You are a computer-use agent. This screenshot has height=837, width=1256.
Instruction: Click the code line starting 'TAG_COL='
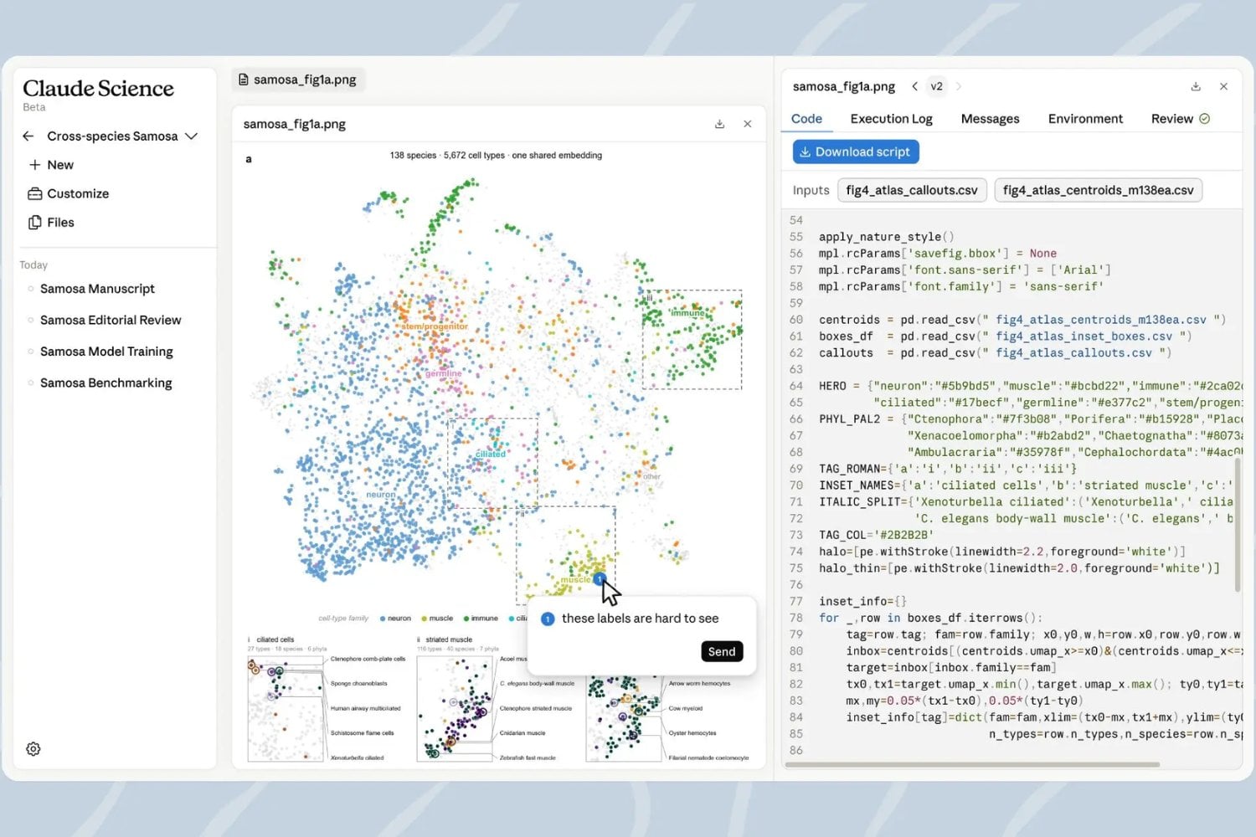click(x=876, y=535)
